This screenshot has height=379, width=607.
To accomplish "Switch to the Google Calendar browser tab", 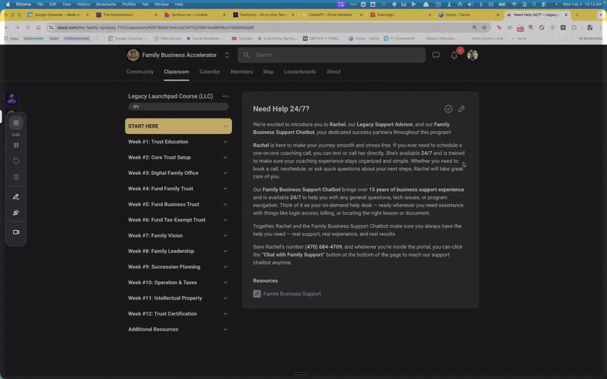I will click(x=58, y=15).
